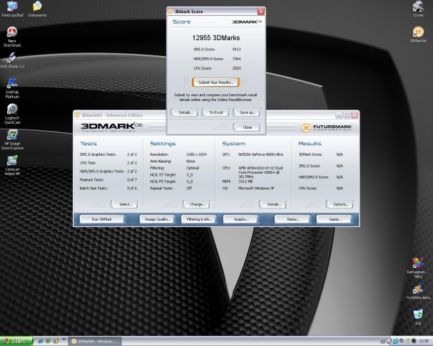Click the cyan square tray icon

click(x=396, y=341)
